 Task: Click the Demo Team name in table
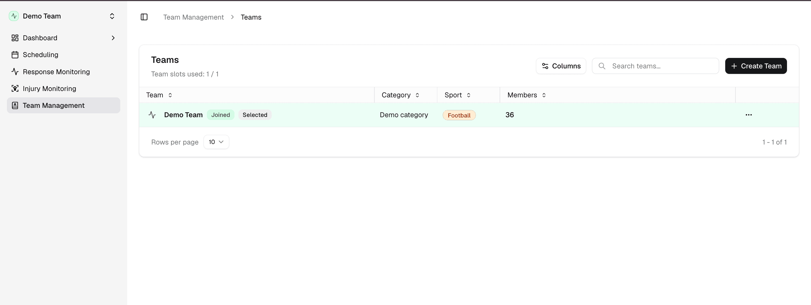[x=183, y=115]
